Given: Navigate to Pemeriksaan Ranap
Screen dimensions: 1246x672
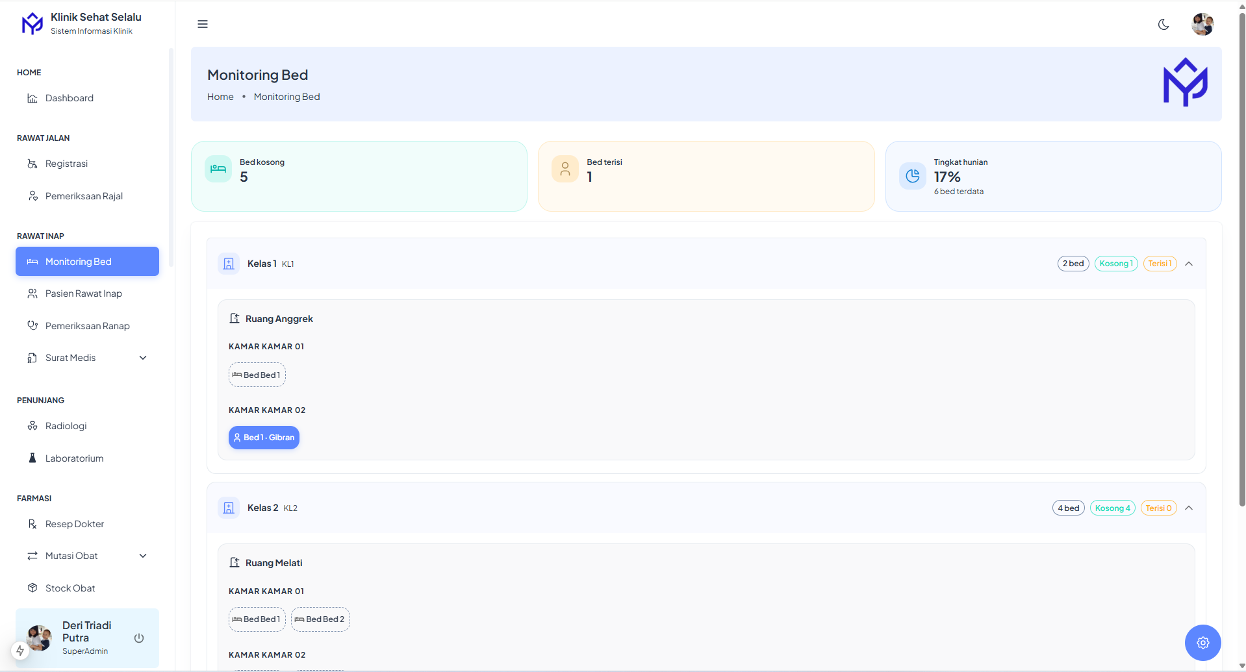Looking at the screenshot, I should pos(87,326).
